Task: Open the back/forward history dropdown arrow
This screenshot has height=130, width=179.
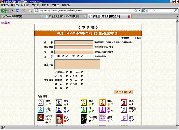Action: click(x=13, y=10)
